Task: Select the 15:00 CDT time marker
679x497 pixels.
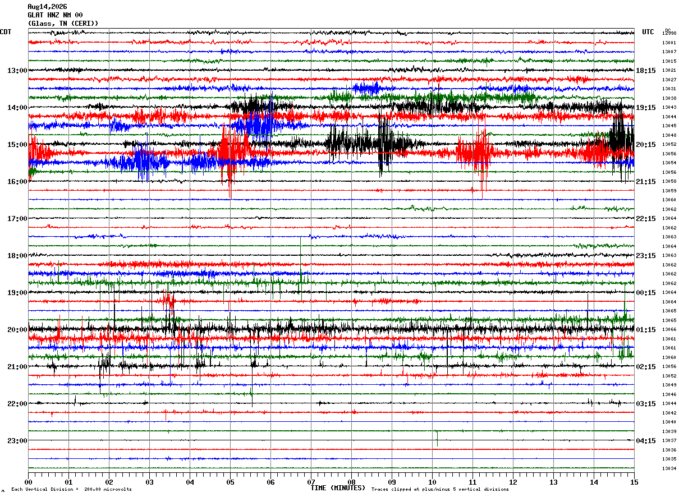Action: click(x=17, y=145)
